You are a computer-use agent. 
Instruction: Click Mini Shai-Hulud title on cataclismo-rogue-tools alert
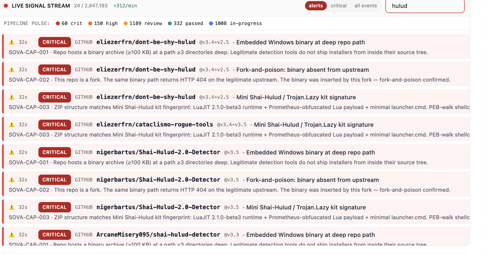click(313, 125)
